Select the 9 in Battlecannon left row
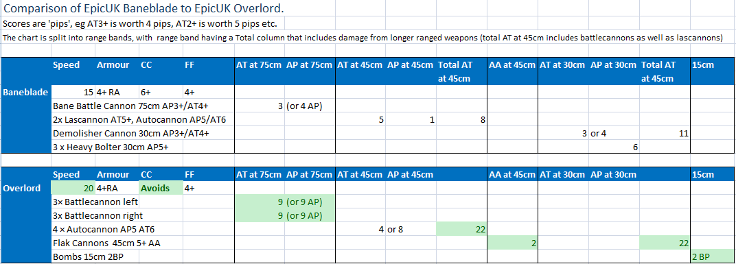Viewport: 736px width, 264px height. click(x=259, y=202)
